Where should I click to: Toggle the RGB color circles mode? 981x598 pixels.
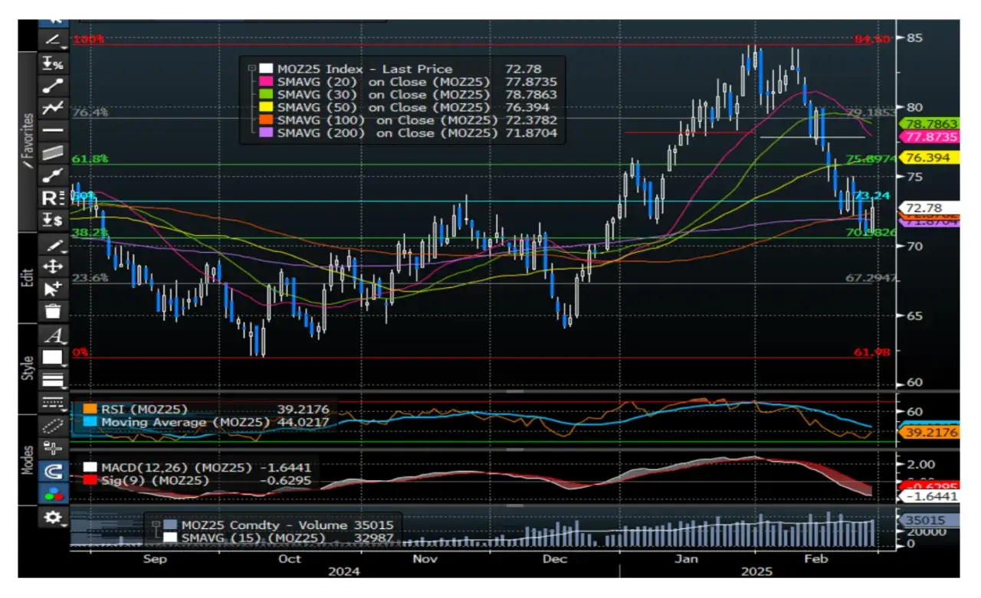53,494
